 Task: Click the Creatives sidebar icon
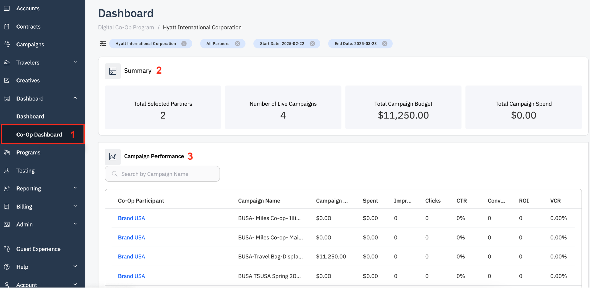coord(7,80)
